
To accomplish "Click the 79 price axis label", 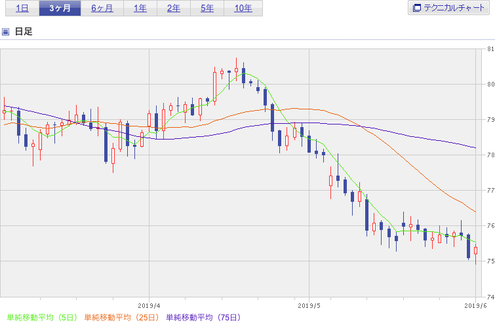I will coord(491,119).
